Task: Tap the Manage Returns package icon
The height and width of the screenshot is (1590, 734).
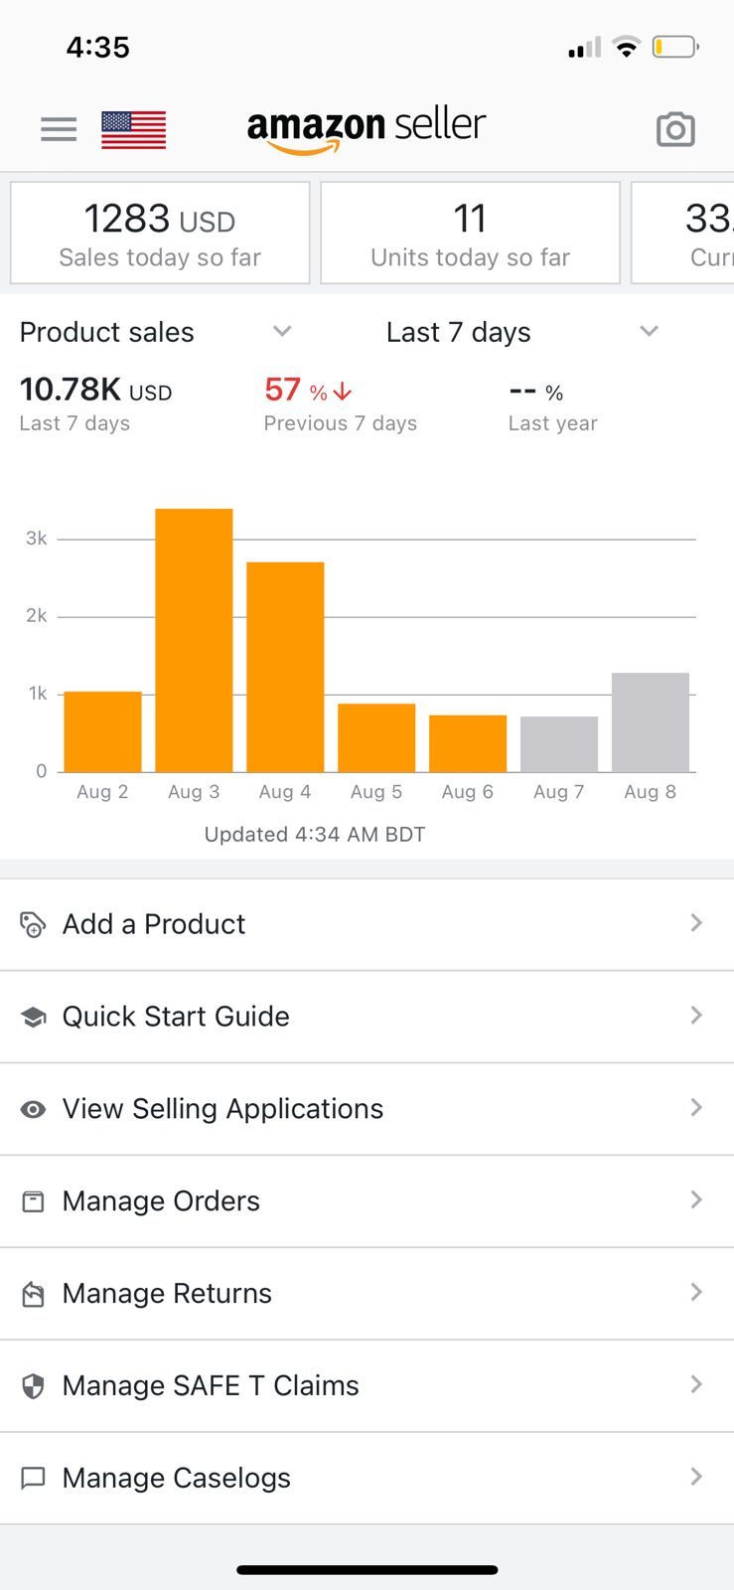Action: click(33, 1294)
